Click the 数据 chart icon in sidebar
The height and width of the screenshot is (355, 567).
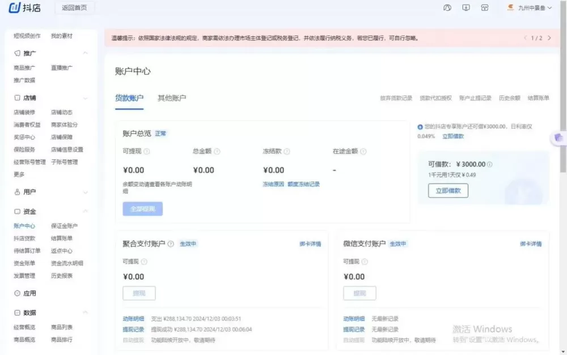point(17,313)
